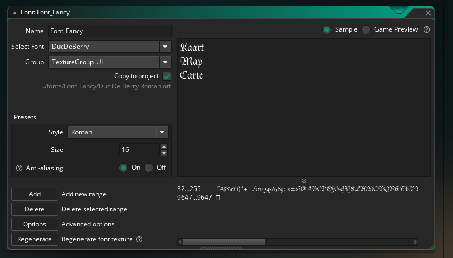This screenshot has width=453, height=258.
Task: Collapse the Font_Fancy window triangle icon
Action: click(x=14, y=12)
